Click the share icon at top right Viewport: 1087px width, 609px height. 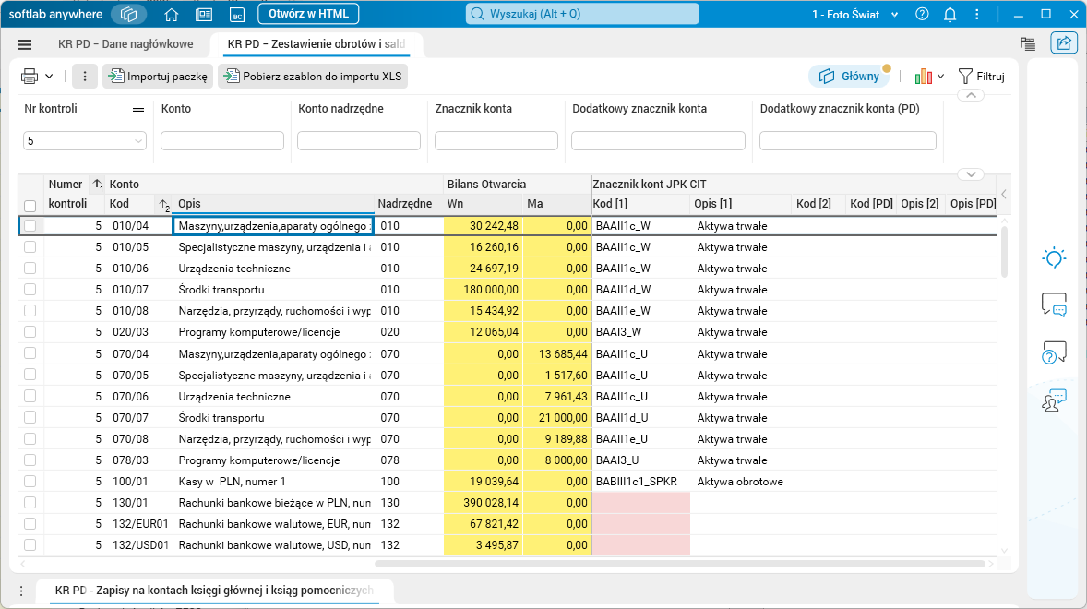1064,43
